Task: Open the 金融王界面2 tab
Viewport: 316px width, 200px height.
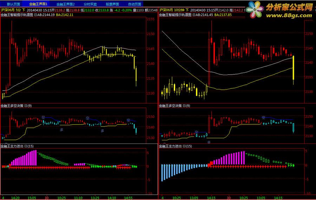Action: tap(65, 4)
